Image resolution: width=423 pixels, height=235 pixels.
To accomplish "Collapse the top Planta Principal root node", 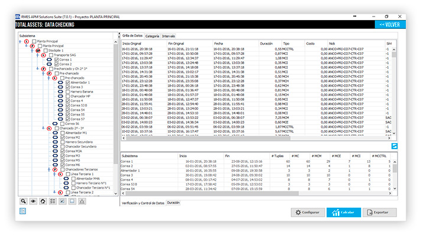I will tap(21, 42).
